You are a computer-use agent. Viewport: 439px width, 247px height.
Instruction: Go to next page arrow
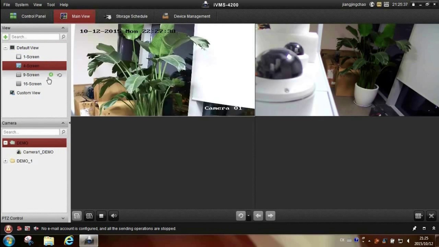click(270, 216)
